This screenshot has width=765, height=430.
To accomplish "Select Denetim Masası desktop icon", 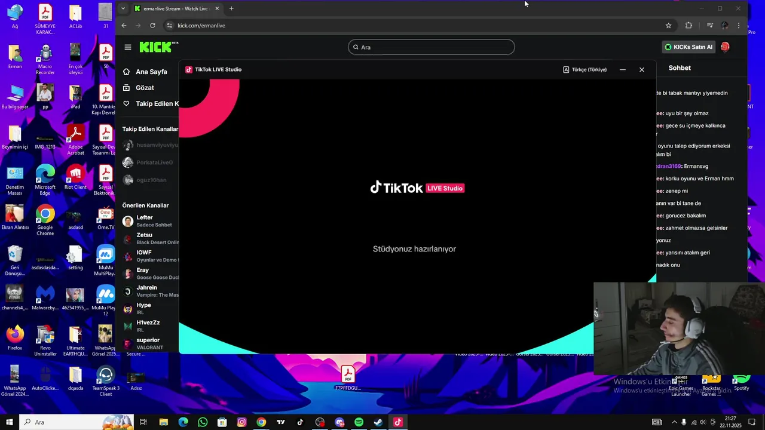I will tap(15, 180).
